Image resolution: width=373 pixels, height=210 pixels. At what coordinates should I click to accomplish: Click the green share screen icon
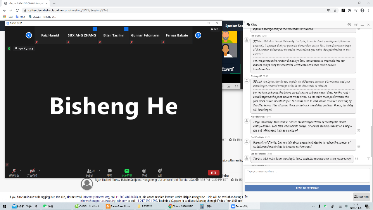pyautogui.click(x=126, y=171)
